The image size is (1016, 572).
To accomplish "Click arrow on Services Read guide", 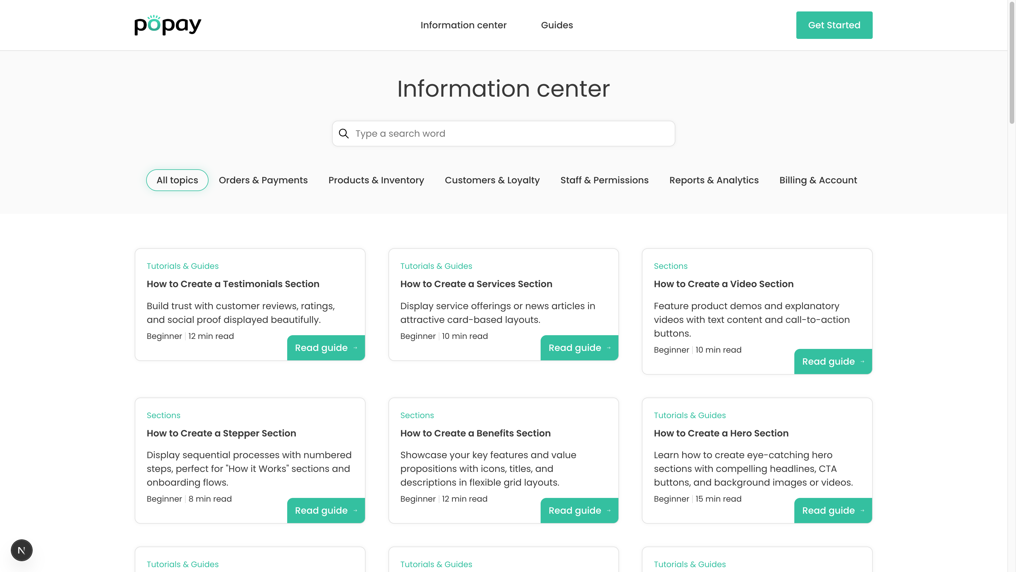I will coord(609,348).
